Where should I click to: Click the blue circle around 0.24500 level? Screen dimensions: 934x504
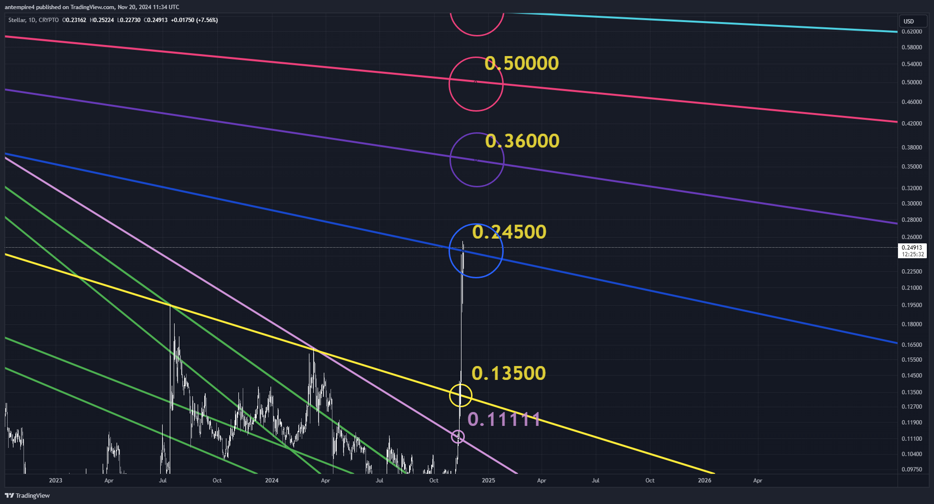476,251
